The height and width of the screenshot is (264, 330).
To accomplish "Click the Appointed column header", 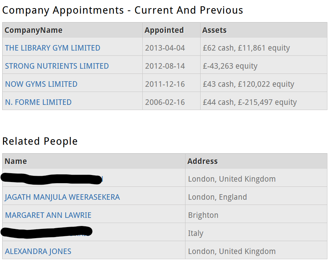I will click(x=164, y=30).
